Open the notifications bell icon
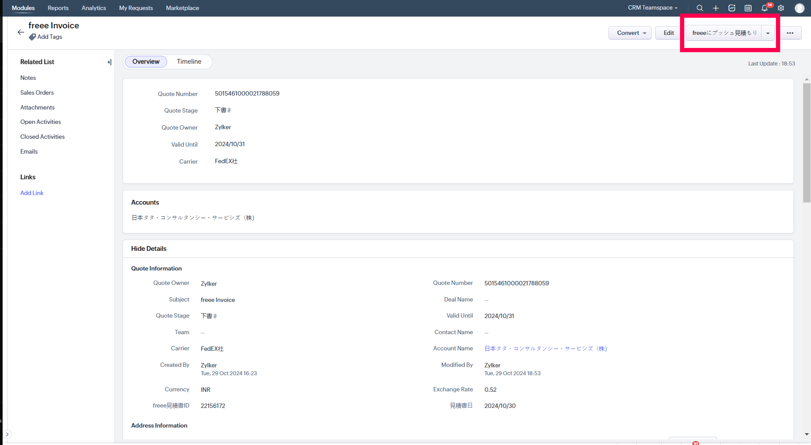 tap(765, 8)
